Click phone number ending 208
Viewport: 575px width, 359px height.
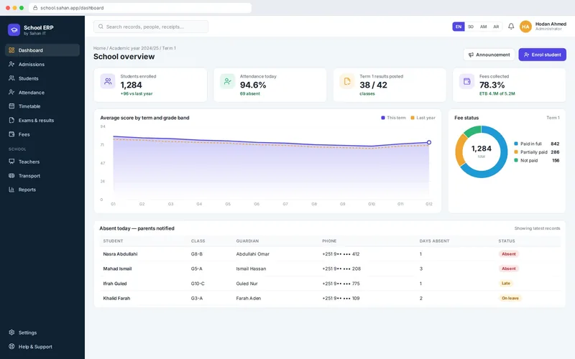coord(341,269)
